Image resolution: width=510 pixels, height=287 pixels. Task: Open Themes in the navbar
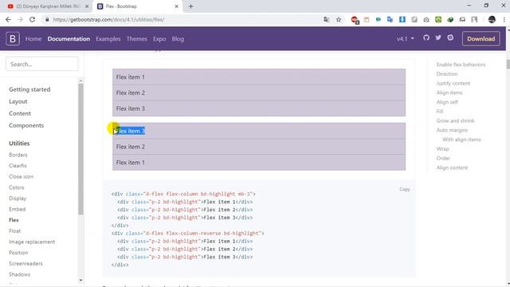(136, 39)
